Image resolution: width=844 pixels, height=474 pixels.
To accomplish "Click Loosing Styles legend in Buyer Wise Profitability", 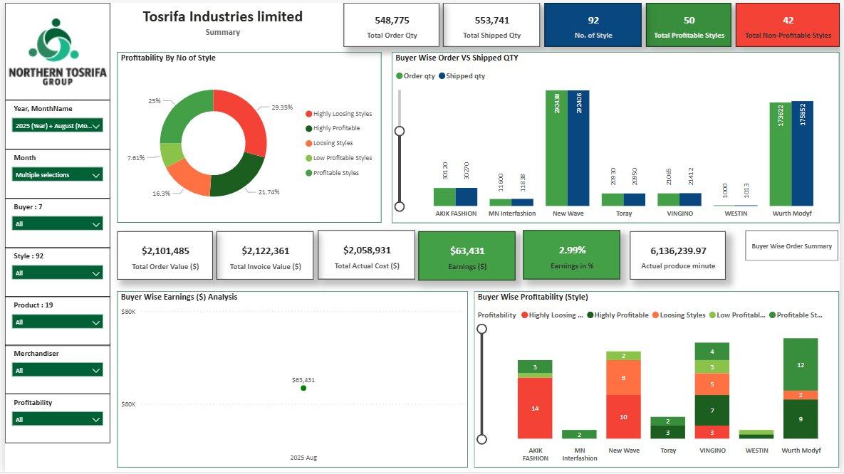I will click(679, 315).
